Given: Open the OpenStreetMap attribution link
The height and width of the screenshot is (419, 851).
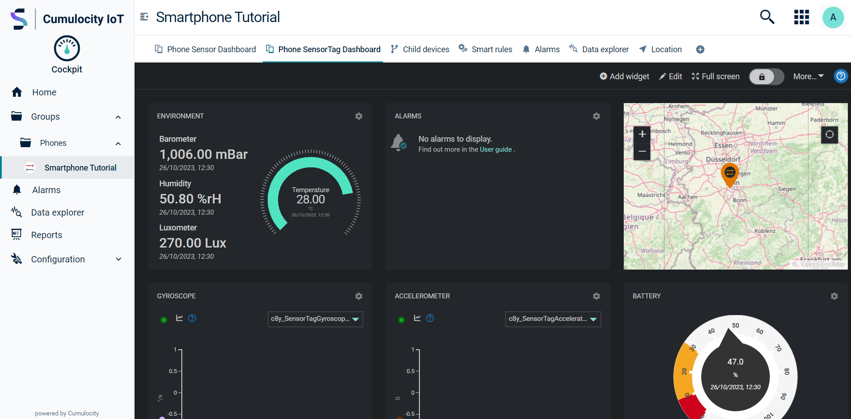Looking at the screenshot, I should click(823, 265).
